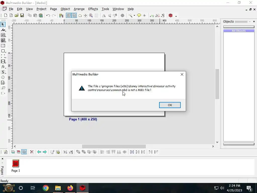Select the S styled text tool
The image size is (257, 193).
coord(3,72)
